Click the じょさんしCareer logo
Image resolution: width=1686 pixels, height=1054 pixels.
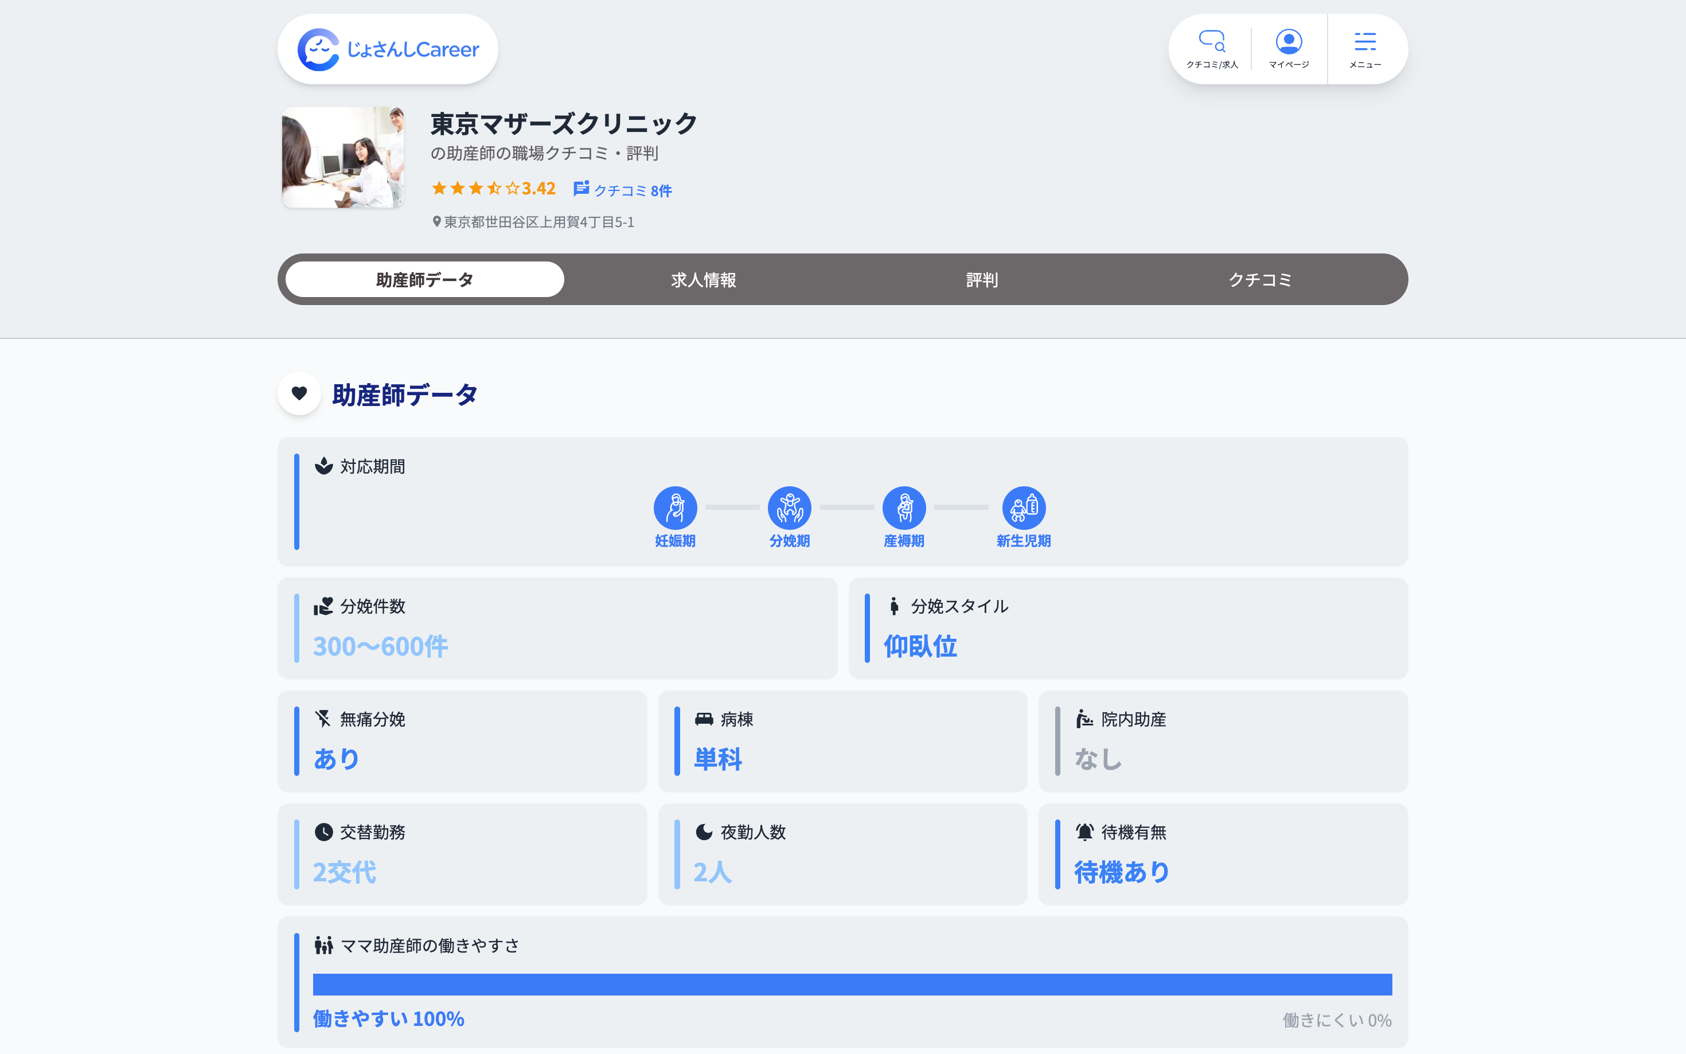point(388,49)
